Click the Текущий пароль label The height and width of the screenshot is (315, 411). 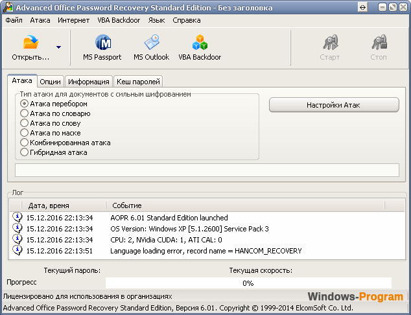point(72,270)
